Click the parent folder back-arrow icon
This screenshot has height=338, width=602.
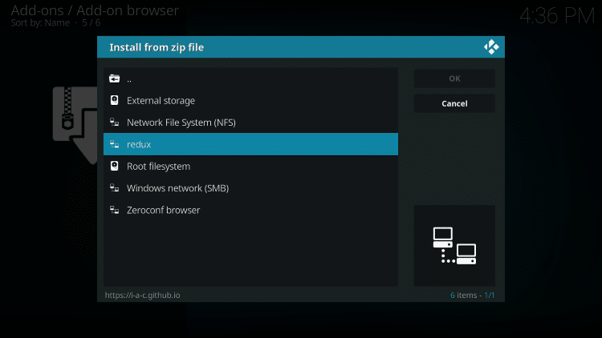coord(114,78)
